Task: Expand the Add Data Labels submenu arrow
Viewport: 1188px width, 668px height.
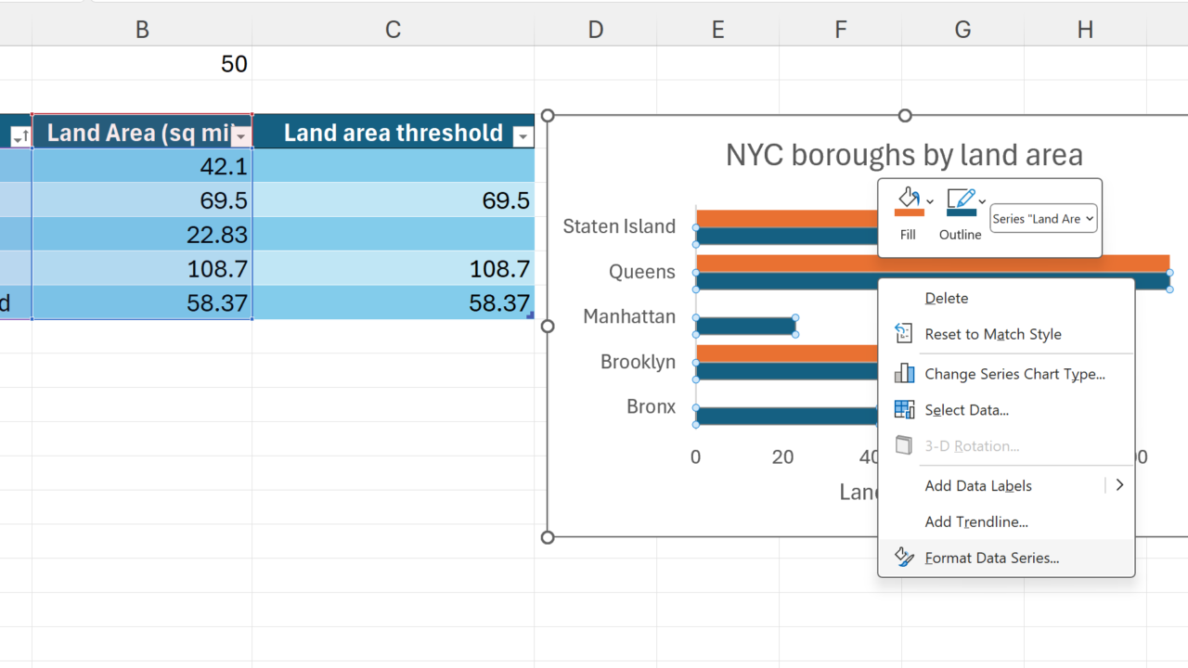Action: [1119, 485]
